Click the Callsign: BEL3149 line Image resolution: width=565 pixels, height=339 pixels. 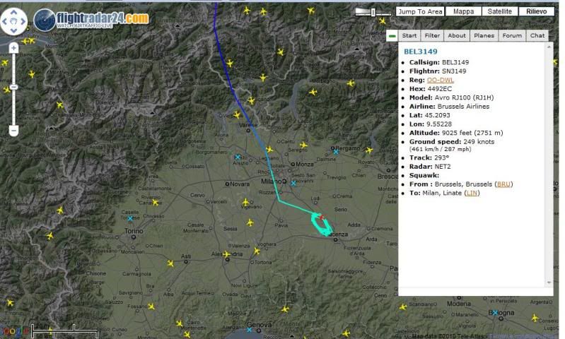point(439,62)
